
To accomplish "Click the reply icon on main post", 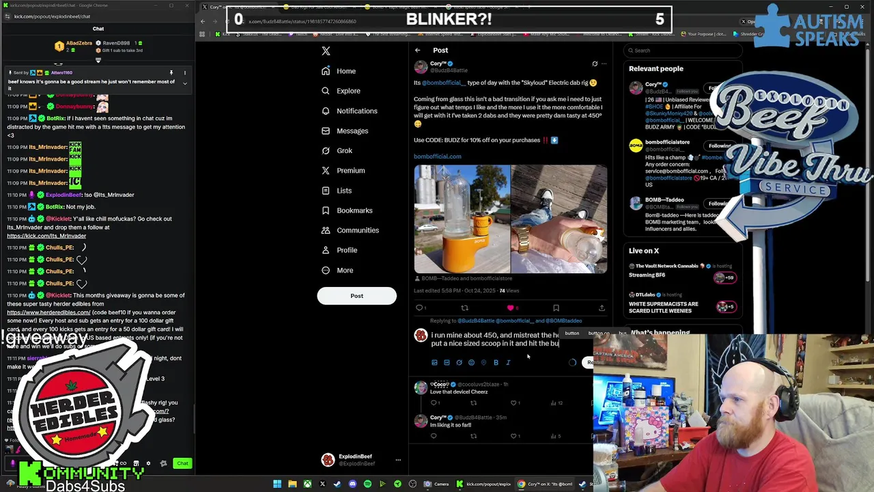I will (419, 308).
